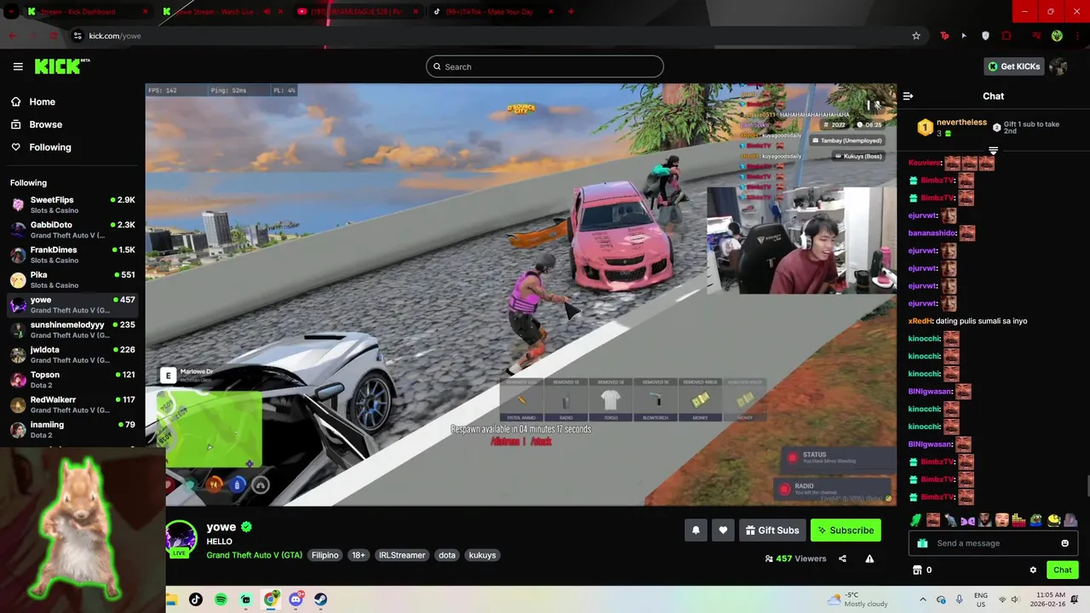Click the bananashido chat username
Image resolution: width=1090 pixels, height=613 pixels.
(932, 233)
